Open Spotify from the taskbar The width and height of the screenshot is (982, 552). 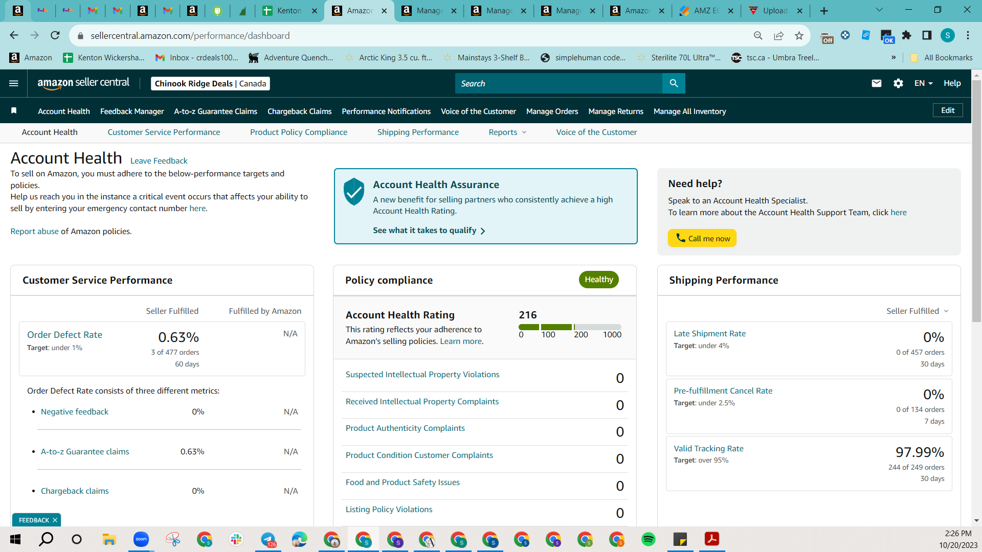coord(649,539)
